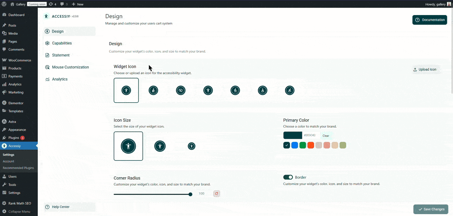Pick the olive green color swatch
Screen dimensions: 453x216
coord(343,145)
